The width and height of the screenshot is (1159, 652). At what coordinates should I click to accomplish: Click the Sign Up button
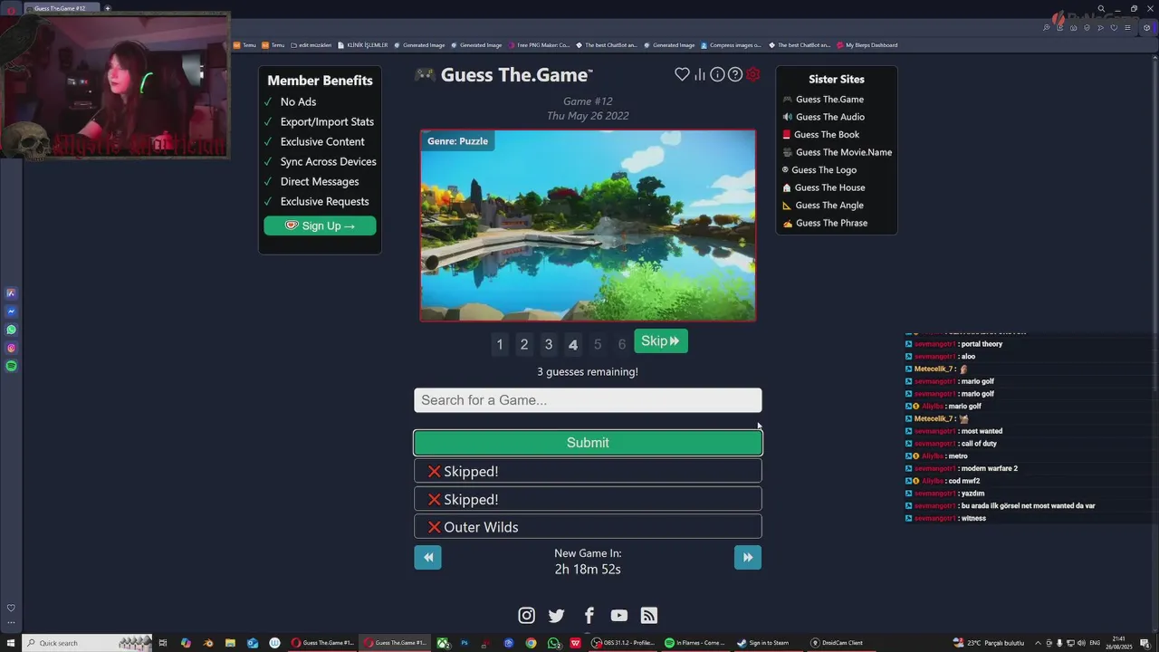[320, 225]
